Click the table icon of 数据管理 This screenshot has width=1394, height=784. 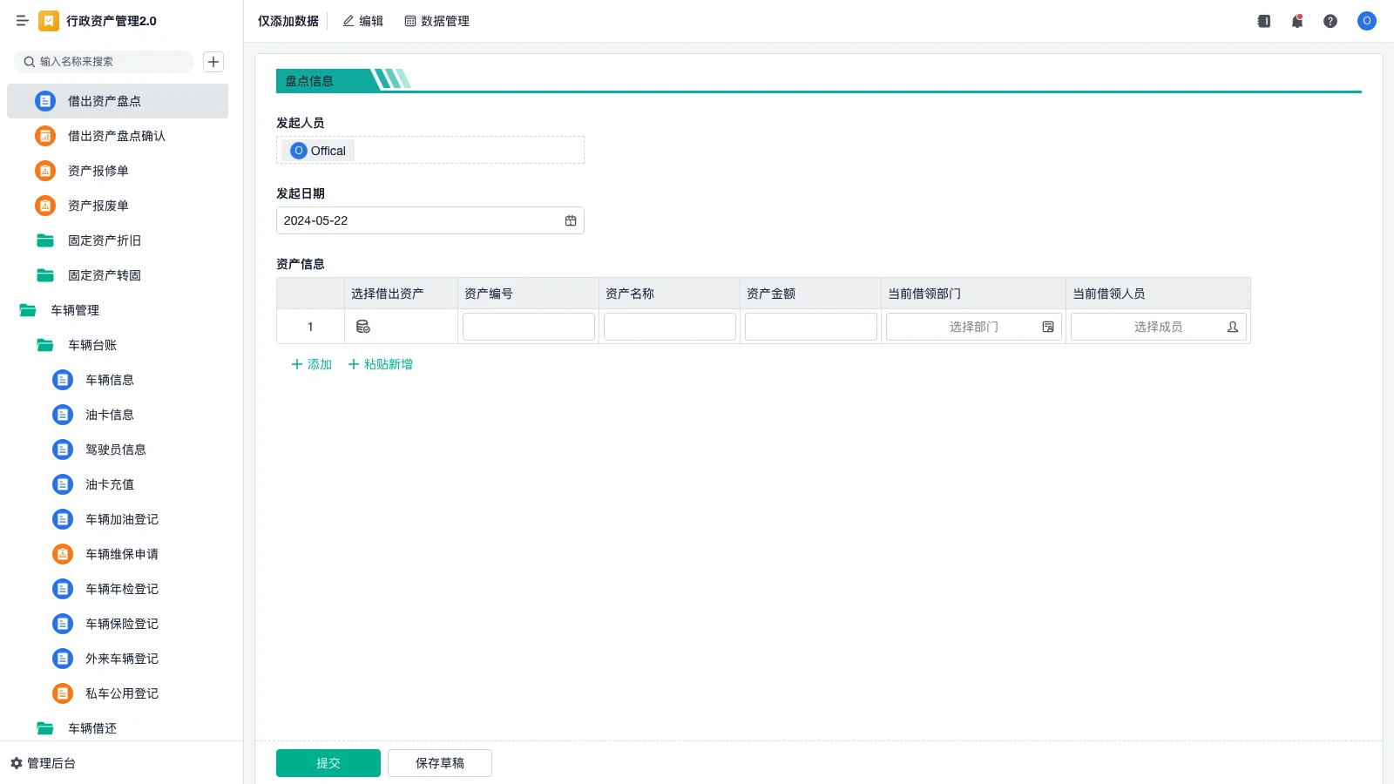[410, 21]
